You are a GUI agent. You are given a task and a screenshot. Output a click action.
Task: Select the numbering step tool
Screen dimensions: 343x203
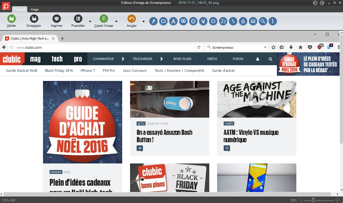pyautogui.click(x=193, y=21)
